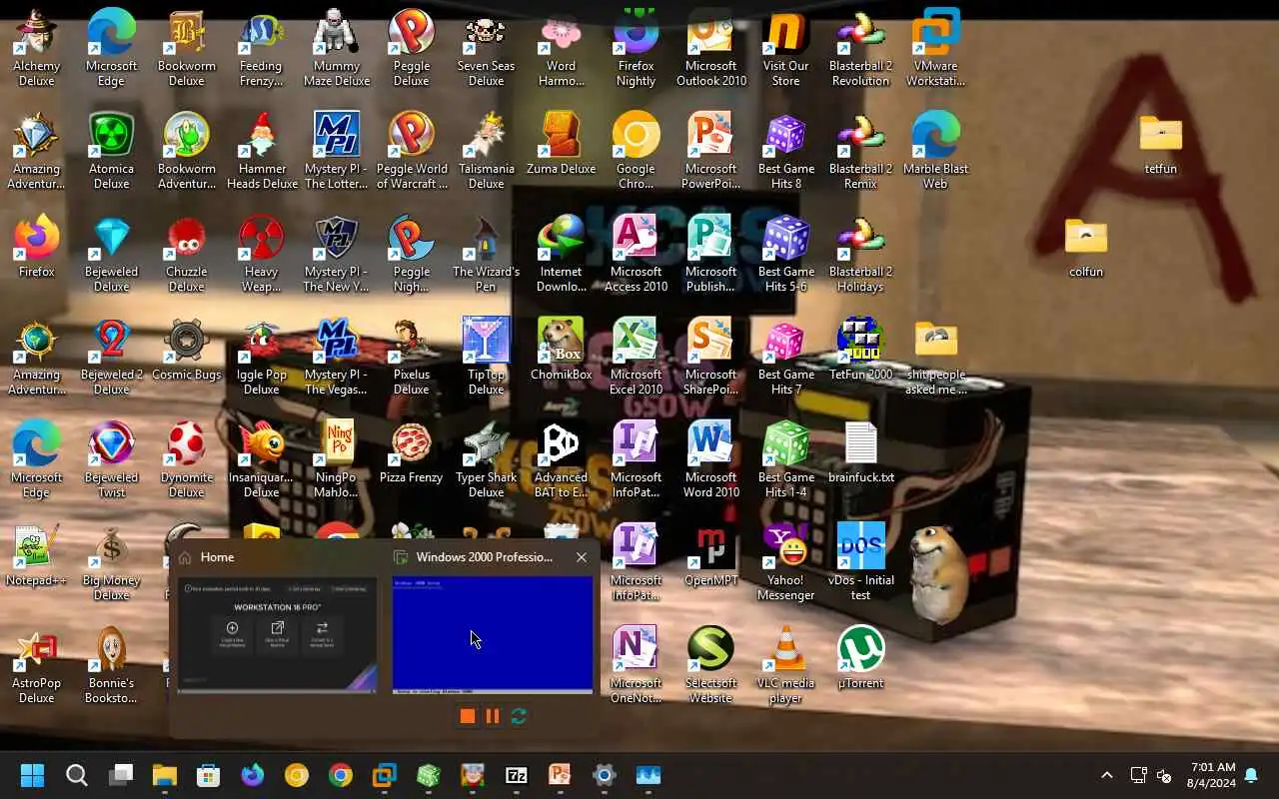Screen dimensions: 1279x799
Task: Open Microsoft Excel 2010 shortcut
Action: coord(636,357)
